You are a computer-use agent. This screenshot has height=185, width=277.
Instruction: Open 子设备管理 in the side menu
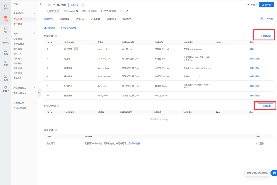click(19, 44)
